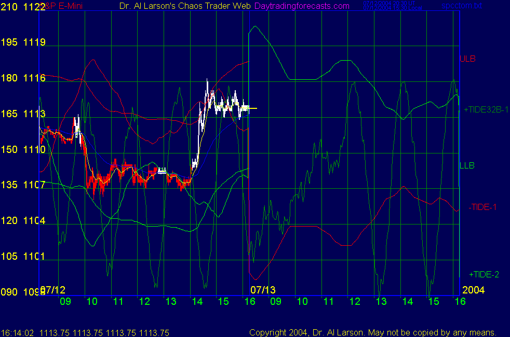Viewport: 510px width, 337px height.
Task: Click the 135 1107 price axis label
Action: [23, 185]
